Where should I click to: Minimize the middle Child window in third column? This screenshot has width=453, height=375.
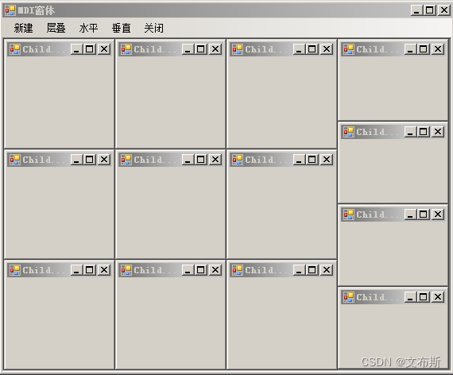point(299,160)
